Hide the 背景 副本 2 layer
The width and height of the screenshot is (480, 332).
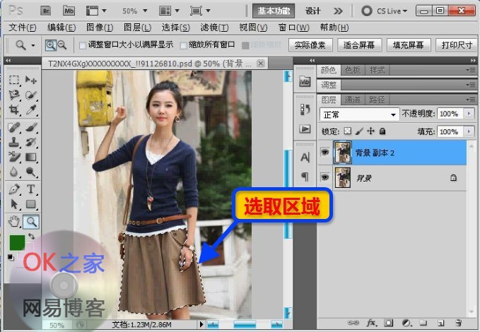pyautogui.click(x=324, y=151)
